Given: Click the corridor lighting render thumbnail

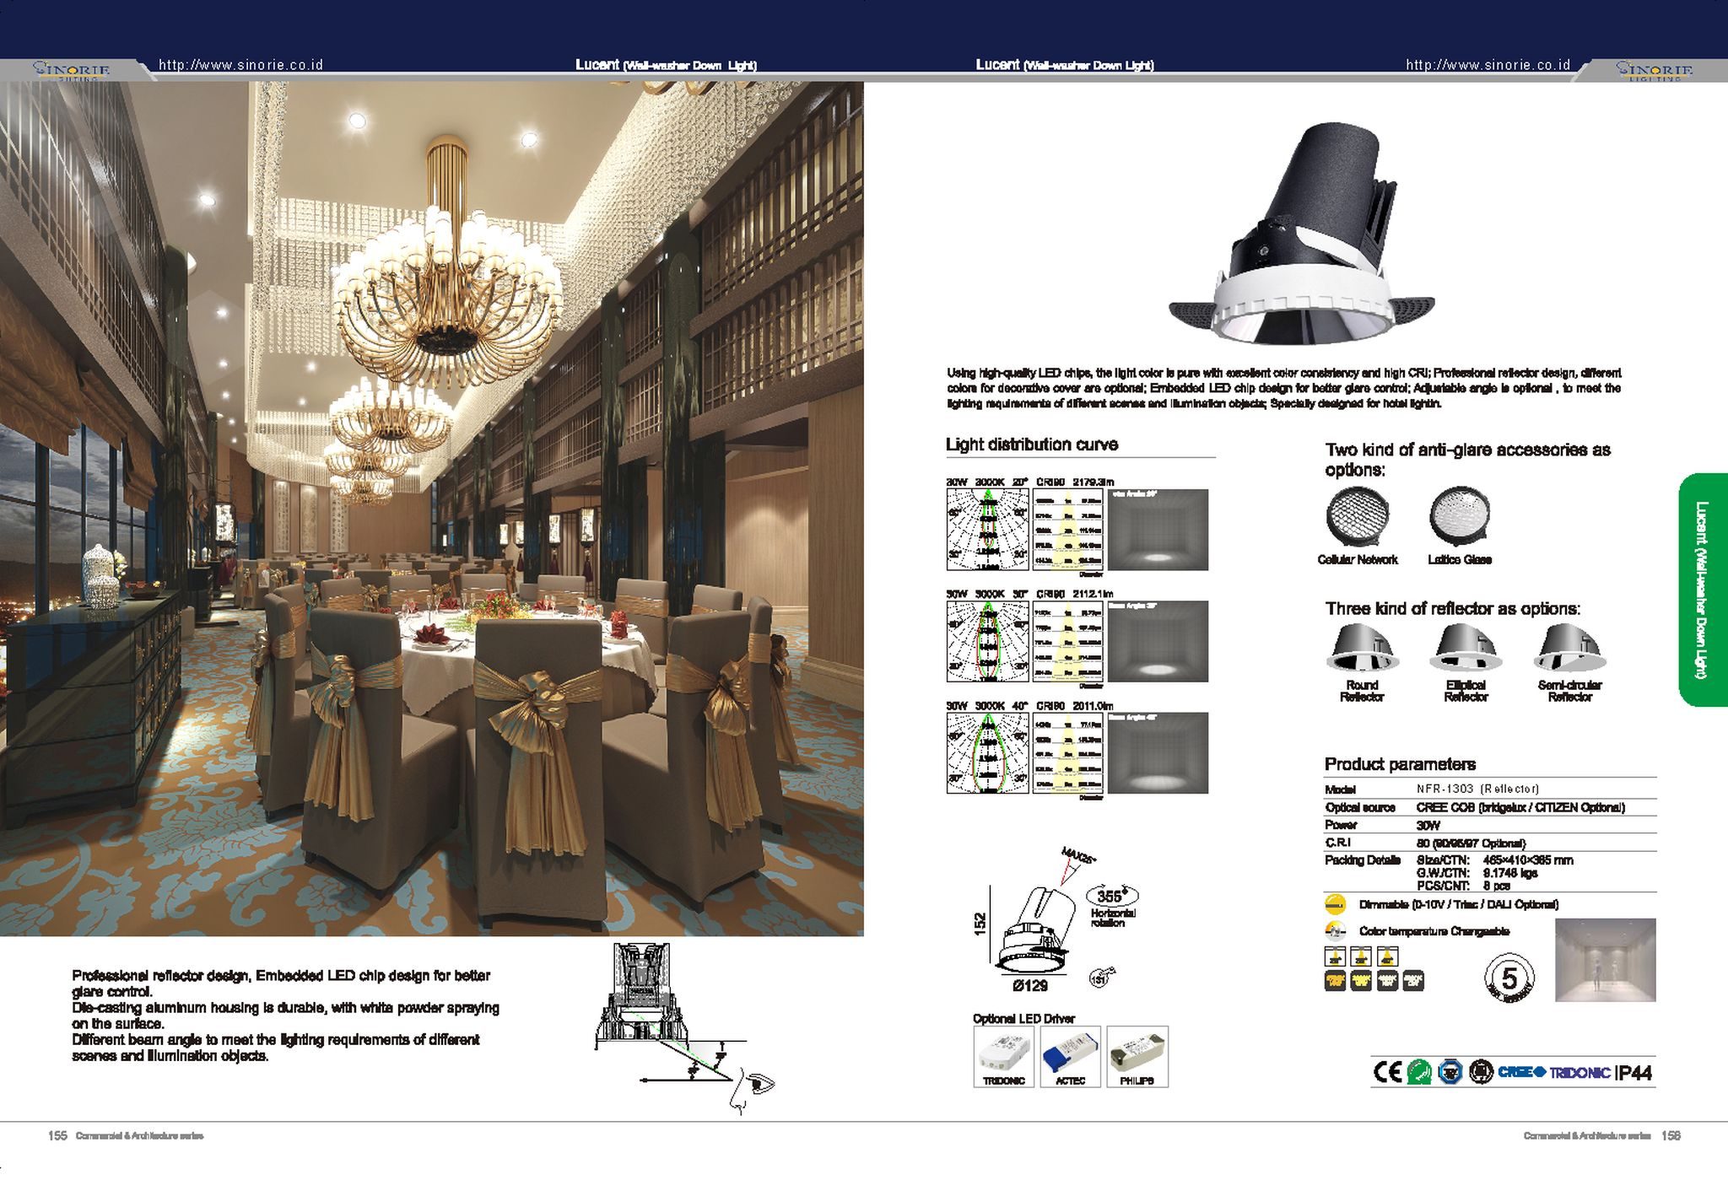Looking at the screenshot, I should pyautogui.click(x=1605, y=960).
